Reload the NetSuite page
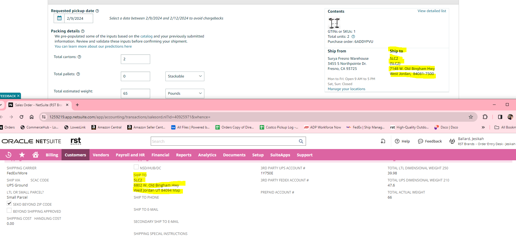Image resolution: width=516 pixels, height=242 pixels. pos(21,117)
